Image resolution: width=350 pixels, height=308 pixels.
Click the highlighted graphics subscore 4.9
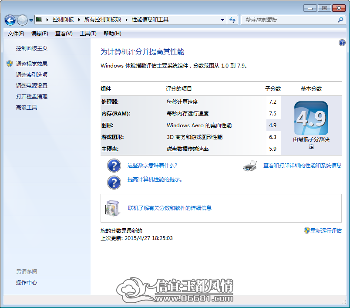[273, 125]
